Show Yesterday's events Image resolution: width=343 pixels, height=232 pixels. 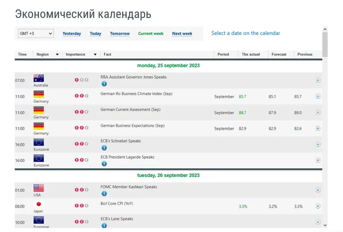[72, 33]
